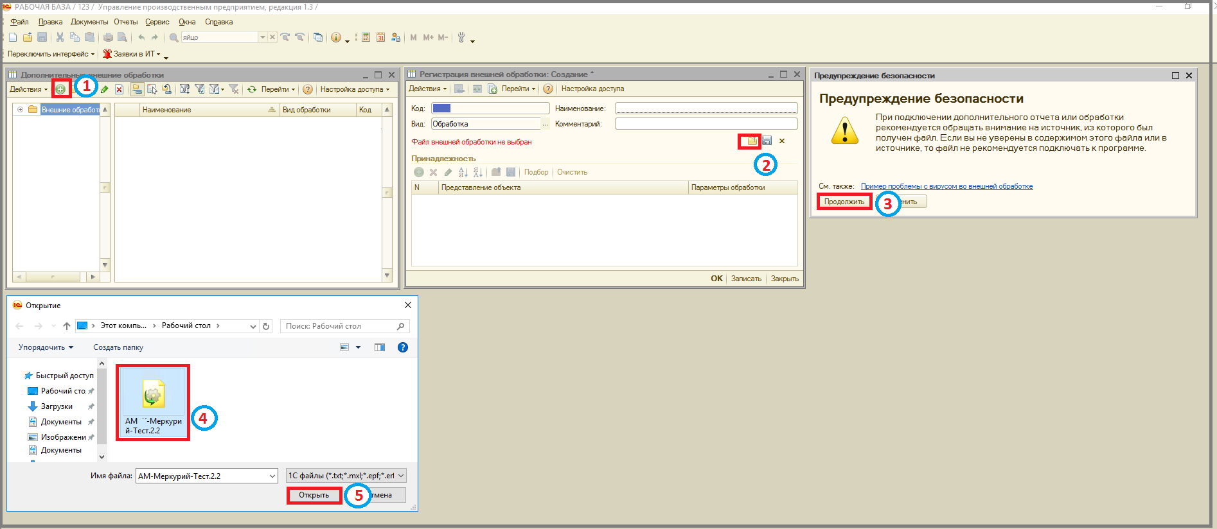Select the АМ-Меркурий-Тест.2.2 file thumbnail
This screenshot has width=1217, height=529.
point(153,402)
